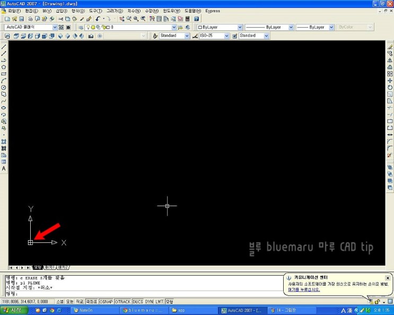Viewport: 394px width, 315px height.
Task: Open the 그리기(D) menu
Action: tap(115, 11)
